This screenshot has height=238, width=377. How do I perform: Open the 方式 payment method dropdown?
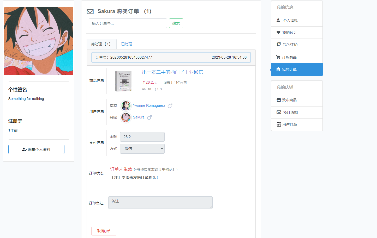(142, 149)
